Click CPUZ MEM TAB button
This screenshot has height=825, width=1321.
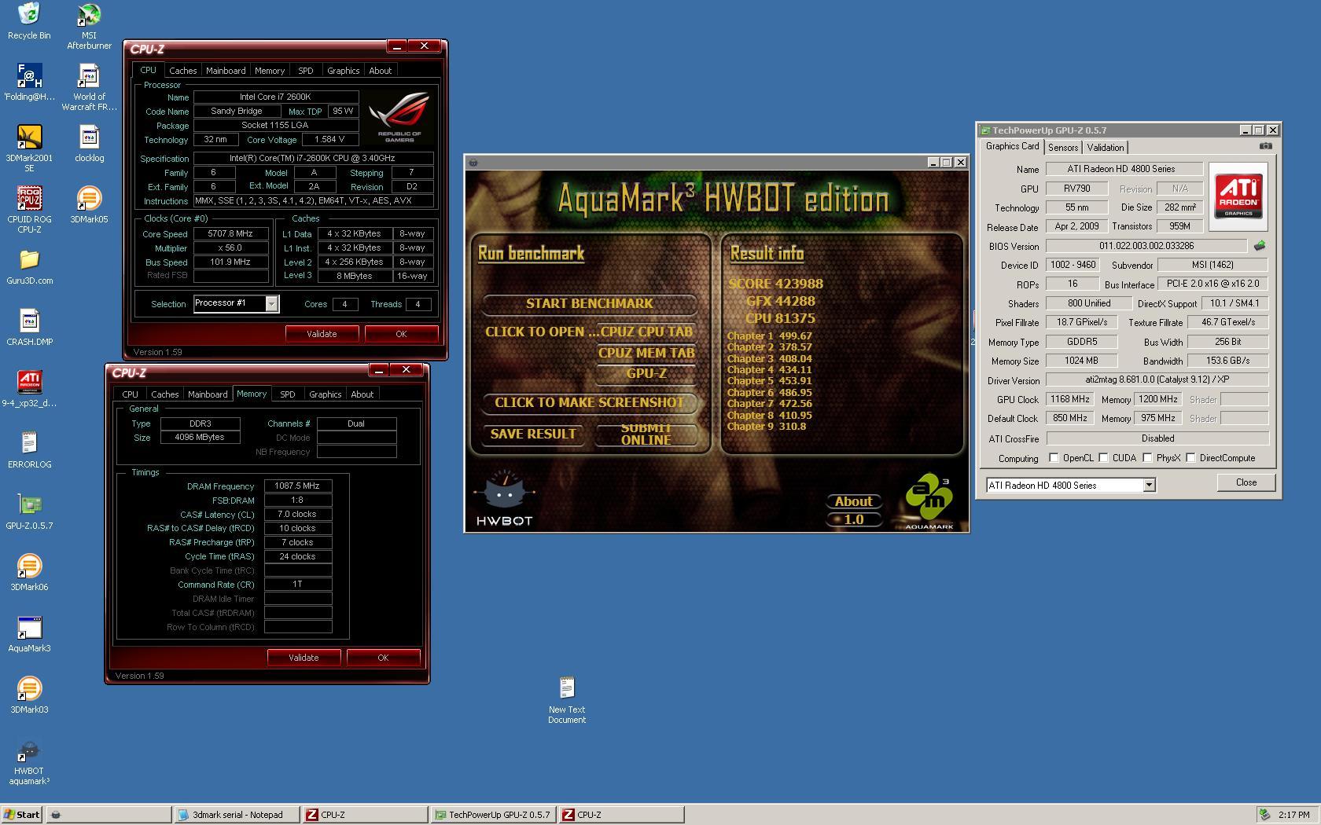click(646, 353)
